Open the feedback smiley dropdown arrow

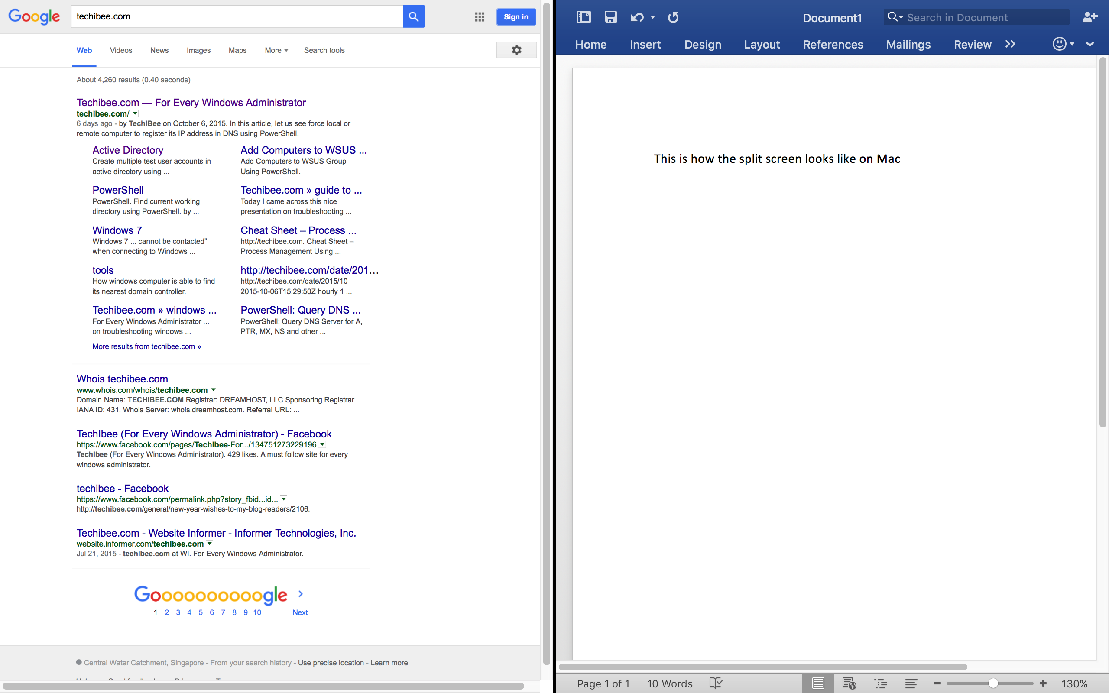[1072, 44]
